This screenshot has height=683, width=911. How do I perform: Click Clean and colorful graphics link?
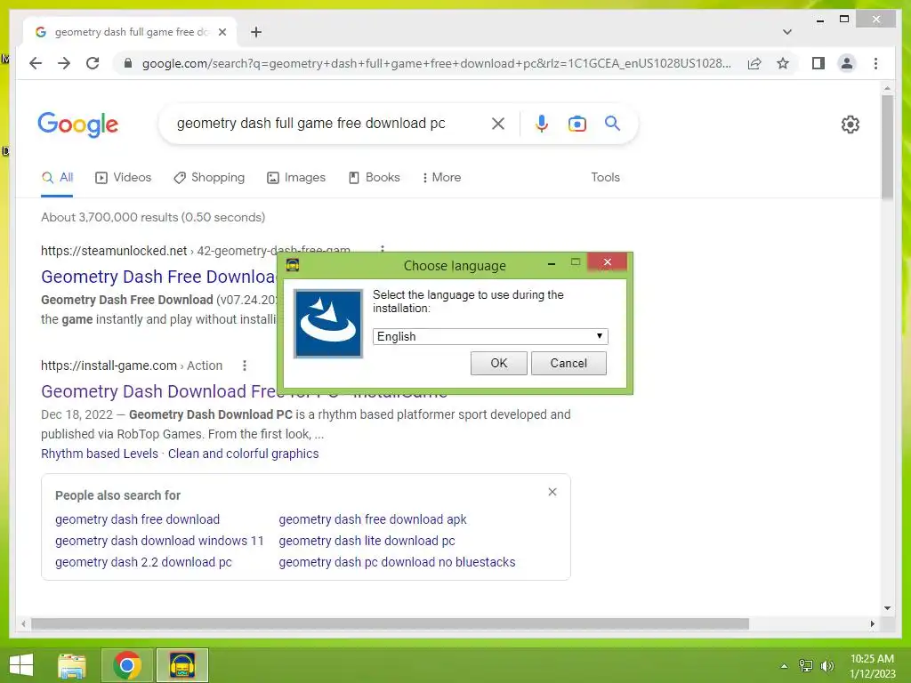click(x=244, y=454)
